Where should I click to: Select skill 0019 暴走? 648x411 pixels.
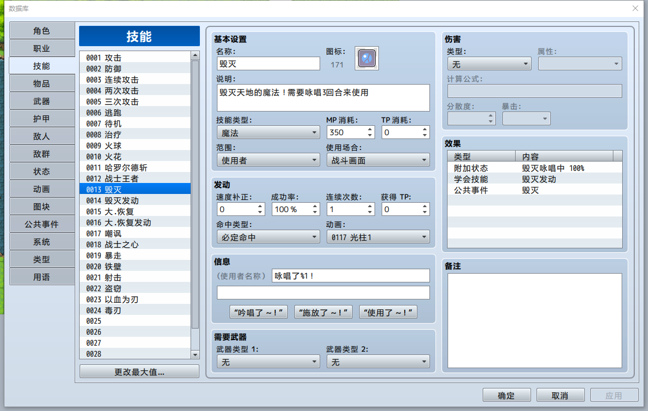click(135, 255)
